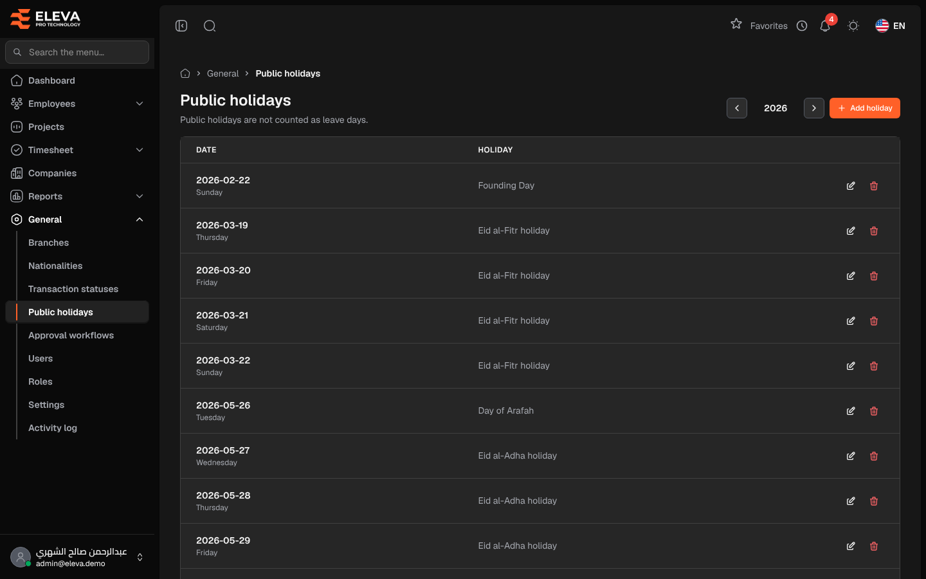
Task: Edit Day of Arafah holiday
Action: click(851, 411)
